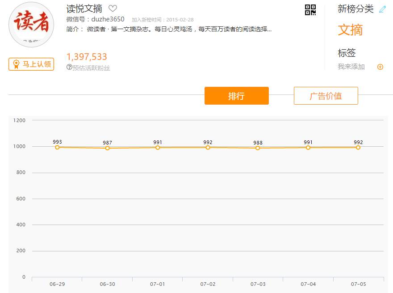Click the 马上认领 claim button
Viewport: 393px width, 293px height.
[x=31, y=64]
